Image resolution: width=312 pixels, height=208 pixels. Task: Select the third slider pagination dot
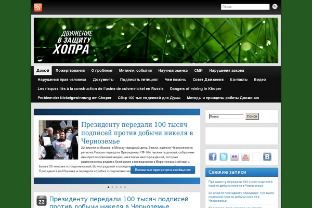click(x=117, y=187)
